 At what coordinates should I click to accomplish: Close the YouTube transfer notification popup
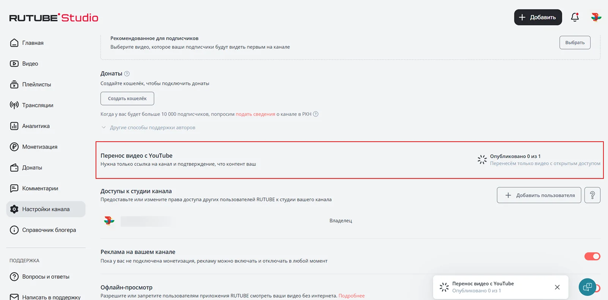[557, 287]
